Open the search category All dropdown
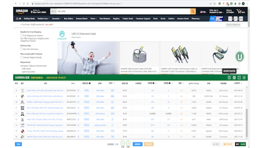Image resolution: width=263 pixels, height=148 pixels. click(53, 11)
